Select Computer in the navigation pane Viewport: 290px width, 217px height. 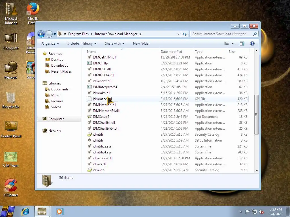[56, 119]
